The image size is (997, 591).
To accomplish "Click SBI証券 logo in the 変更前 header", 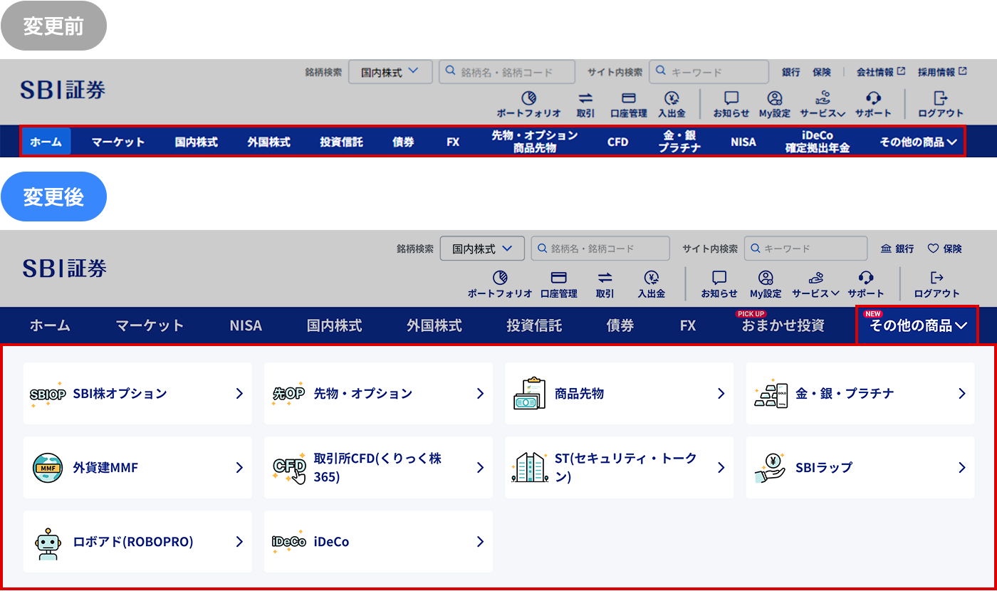I will tap(63, 90).
